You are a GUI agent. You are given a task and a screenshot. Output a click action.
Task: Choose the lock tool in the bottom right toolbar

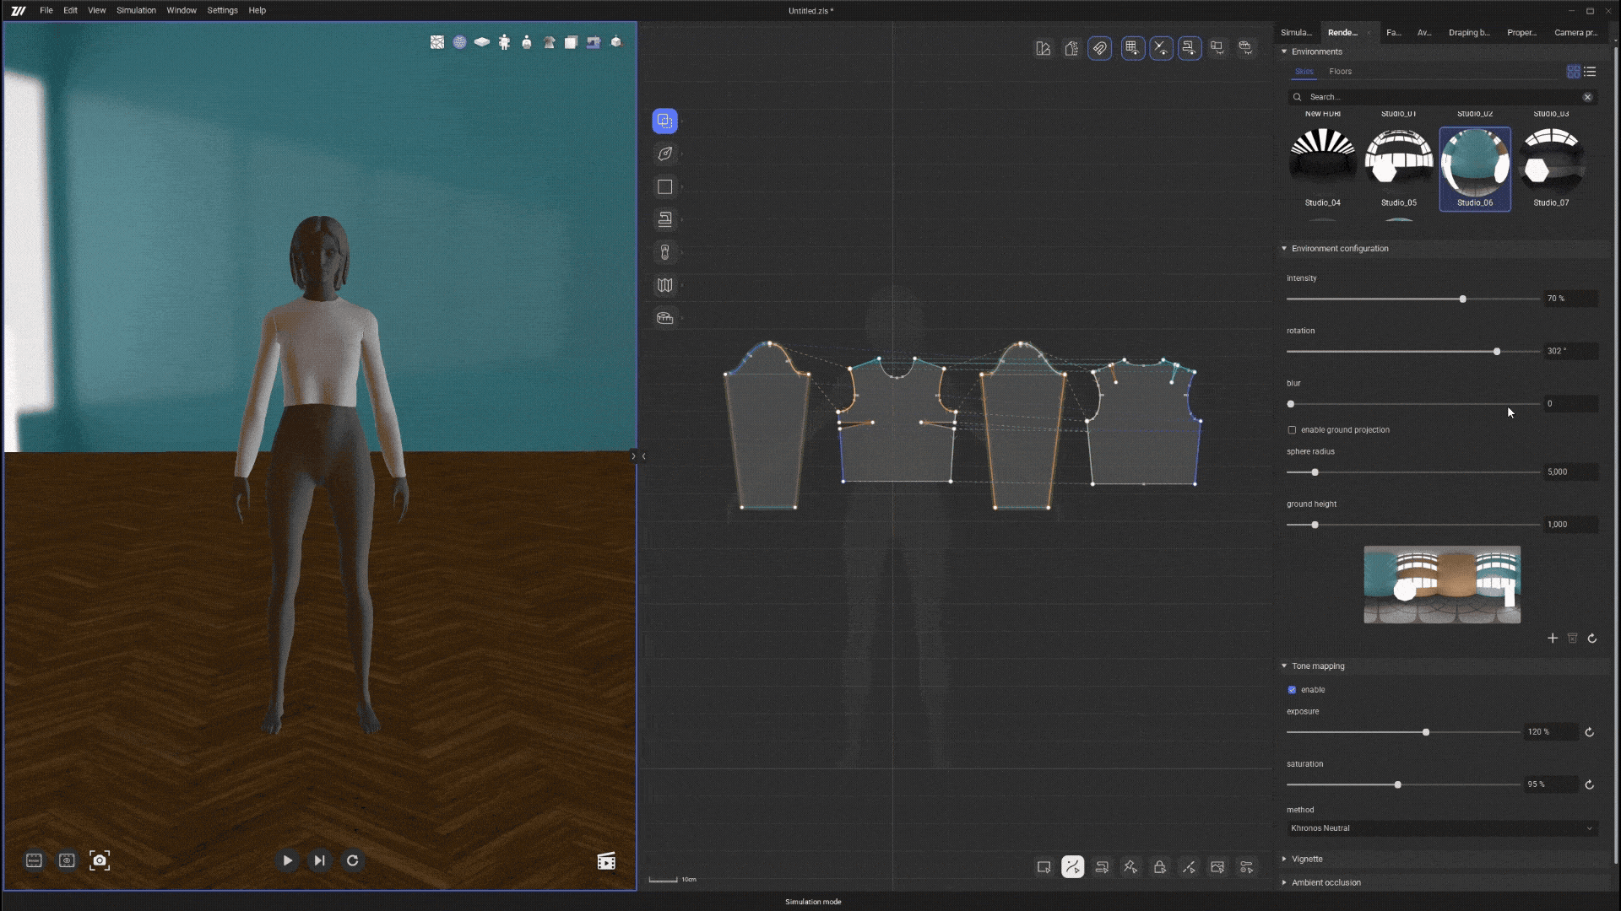click(x=1160, y=866)
